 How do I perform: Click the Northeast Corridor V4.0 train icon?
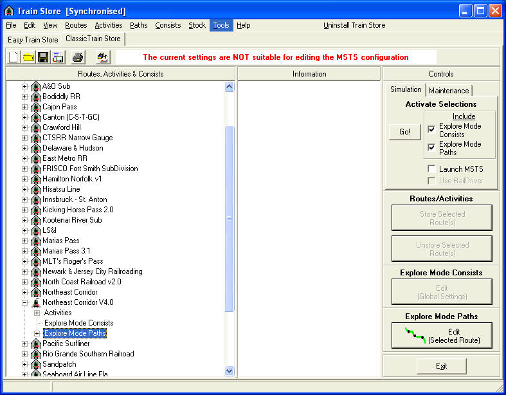[36, 302]
